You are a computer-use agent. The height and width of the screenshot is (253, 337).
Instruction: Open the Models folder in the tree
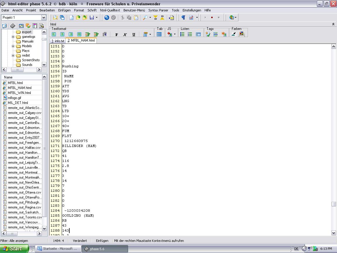27,46
